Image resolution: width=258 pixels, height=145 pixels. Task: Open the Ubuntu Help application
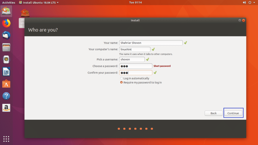coord(6,96)
